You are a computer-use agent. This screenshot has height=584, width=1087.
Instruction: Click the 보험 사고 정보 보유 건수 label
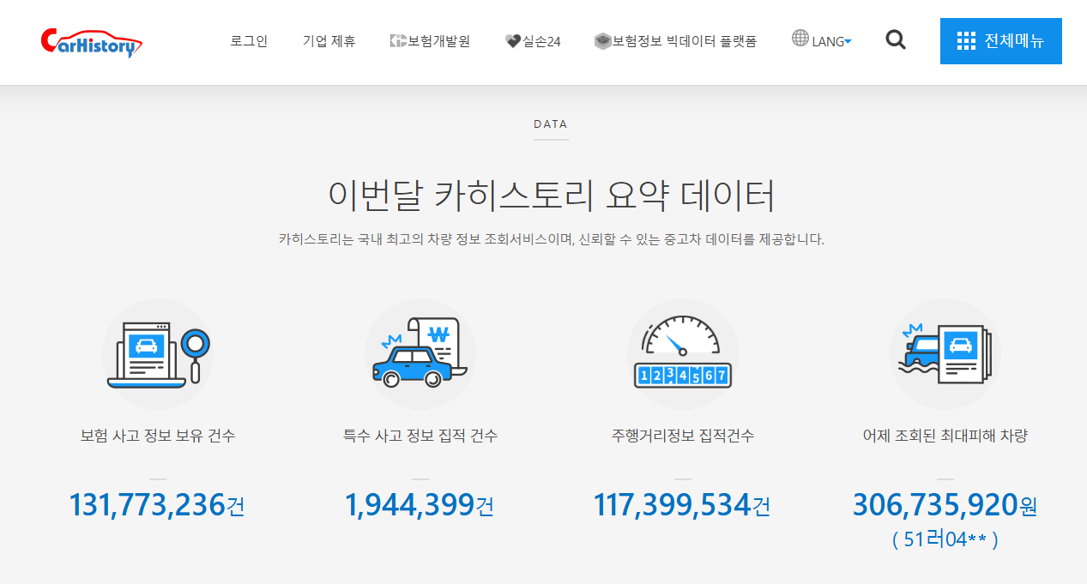158,436
